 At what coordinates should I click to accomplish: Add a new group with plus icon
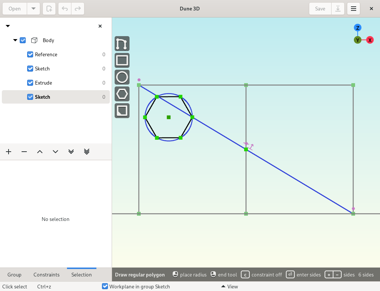coord(9,152)
